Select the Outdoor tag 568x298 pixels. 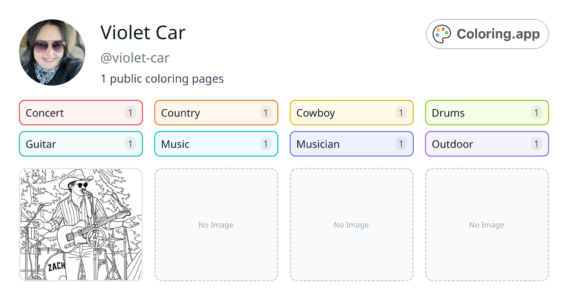tap(487, 144)
